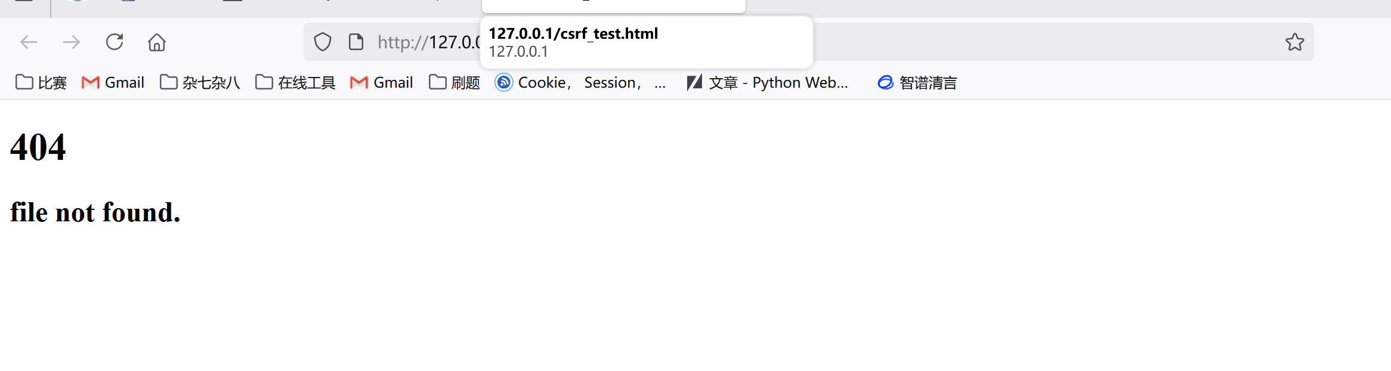Open the 文章 - Python Web bookmark

point(768,83)
